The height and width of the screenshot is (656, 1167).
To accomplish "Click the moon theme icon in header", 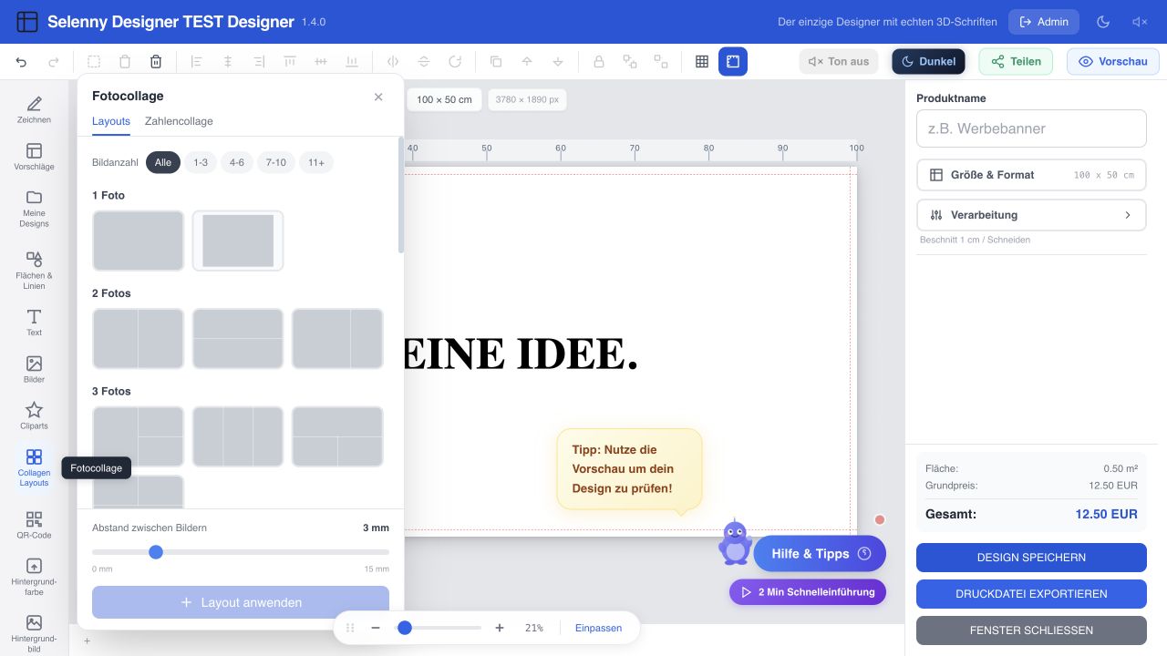I will [1103, 22].
